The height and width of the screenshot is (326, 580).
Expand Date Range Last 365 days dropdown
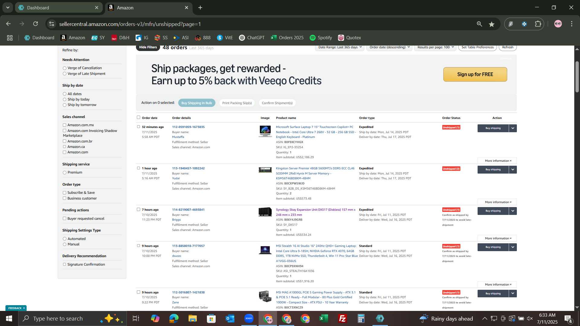[x=340, y=47]
